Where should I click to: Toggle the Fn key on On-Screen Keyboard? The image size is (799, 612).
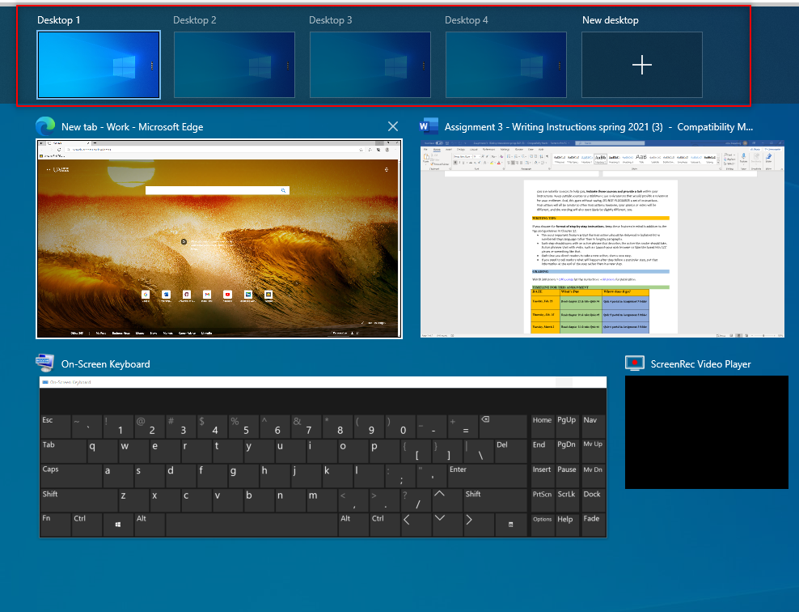(55, 525)
